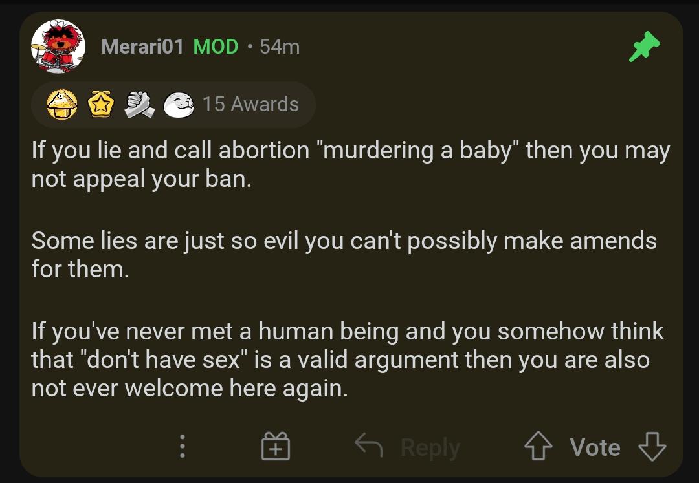Click the green pinned comment icon
The image size is (699, 483).
click(x=644, y=47)
